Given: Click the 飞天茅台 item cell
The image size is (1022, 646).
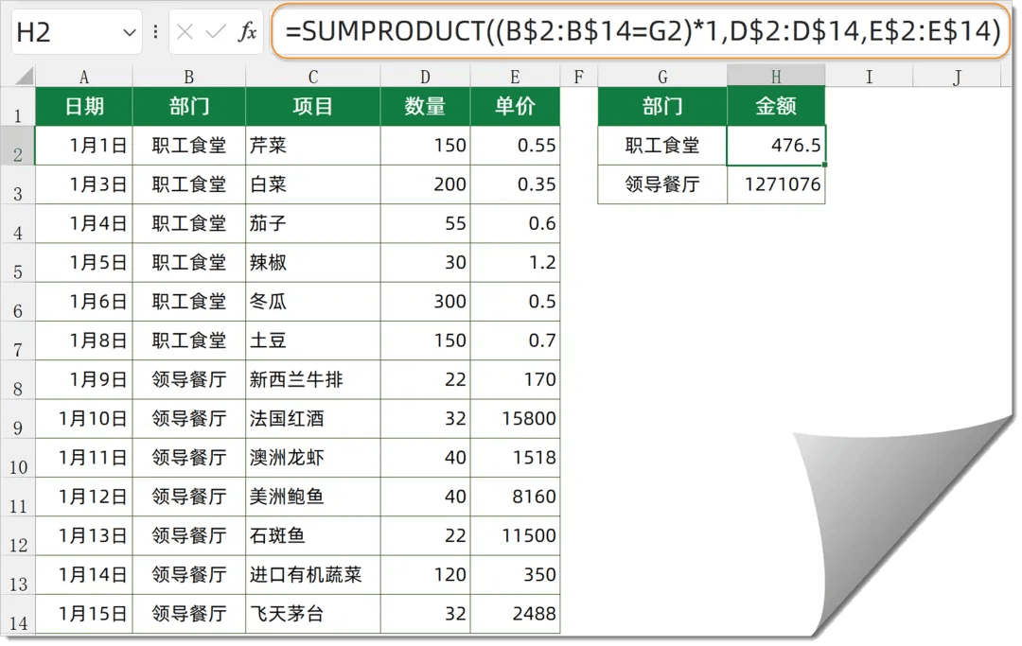Looking at the screenshot, I should (x=313, y=614).
